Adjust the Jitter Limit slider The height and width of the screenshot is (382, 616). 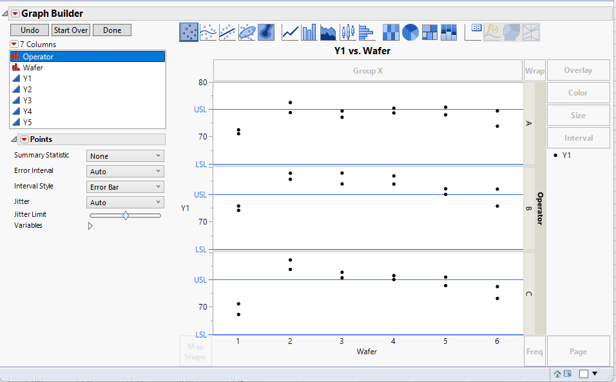click(126, 216)
